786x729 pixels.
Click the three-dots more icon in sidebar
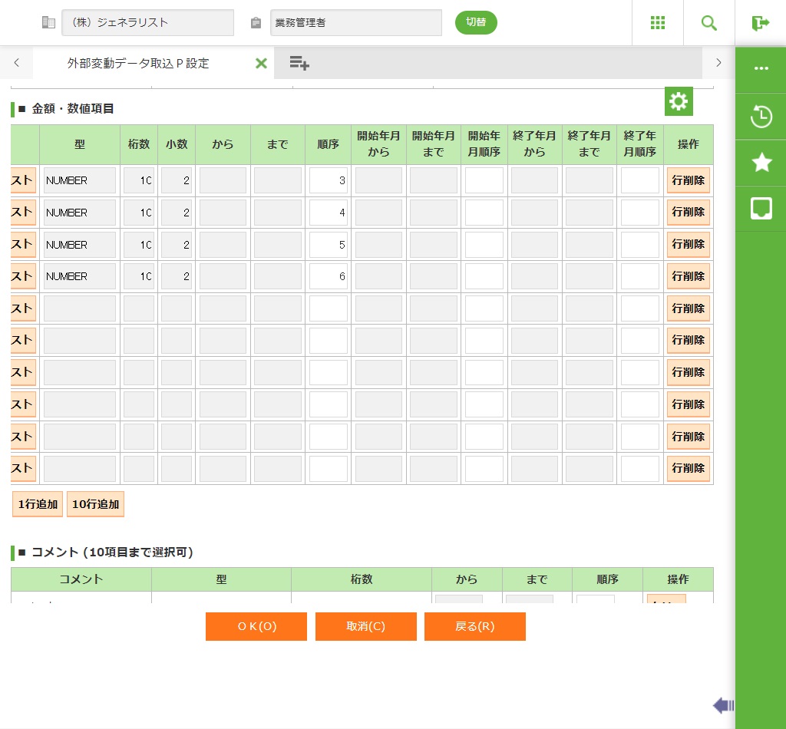761,68
